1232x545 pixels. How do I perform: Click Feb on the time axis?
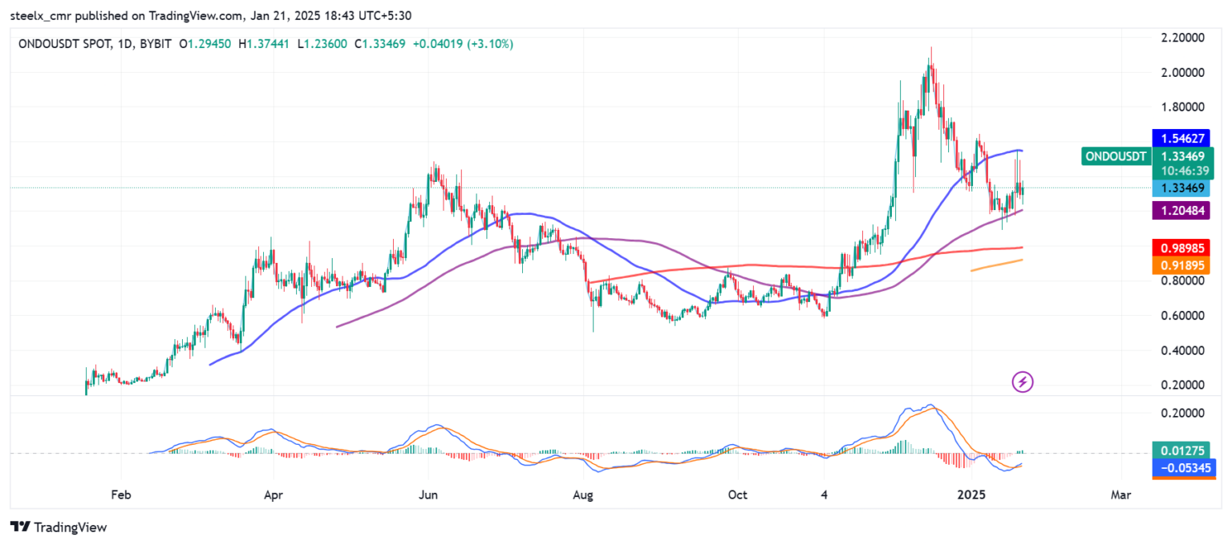(x=120, y=495)
